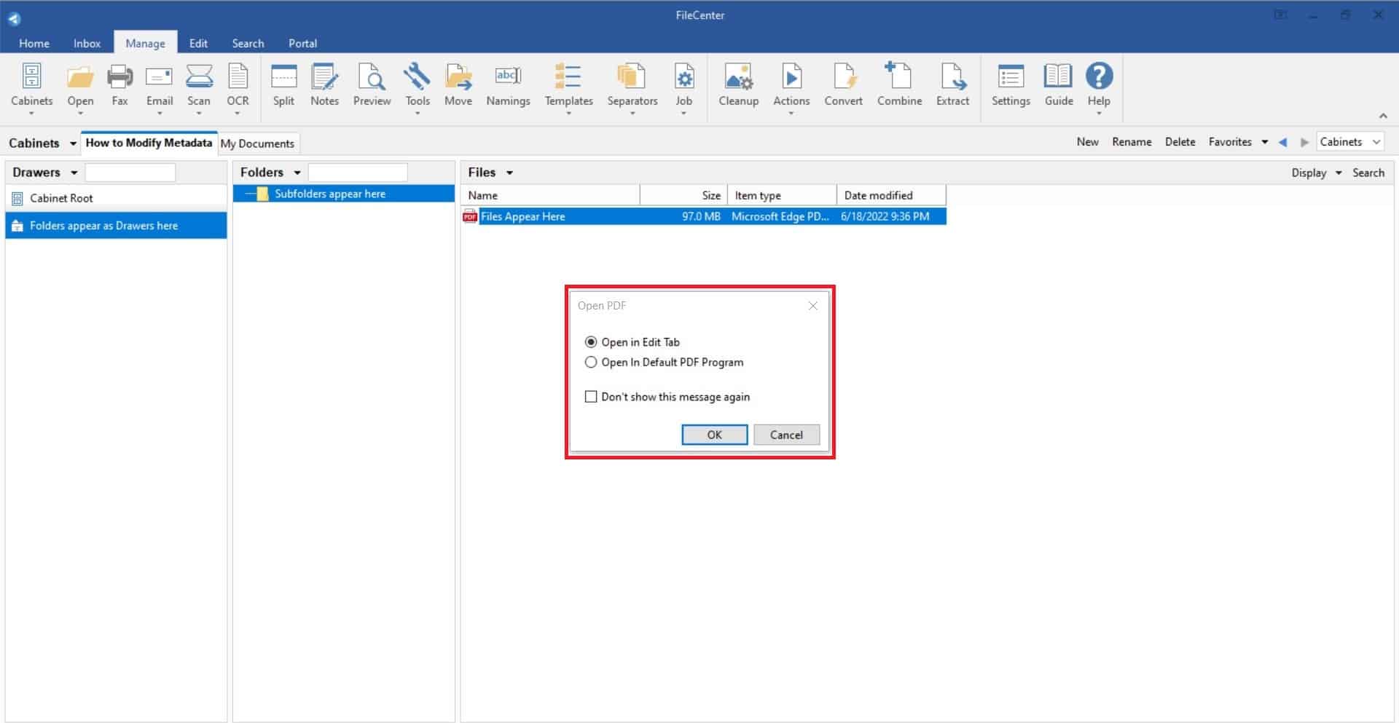Click the Delete button
Viewport: 1399px width, 723px height.
point(1180,142)
